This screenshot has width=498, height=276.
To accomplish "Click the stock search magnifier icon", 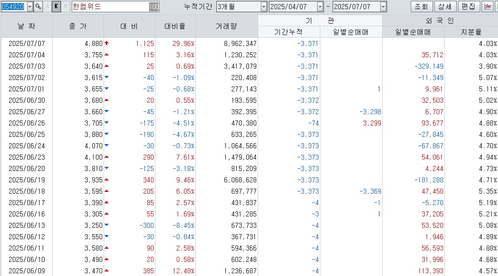I will pos(38,6).
